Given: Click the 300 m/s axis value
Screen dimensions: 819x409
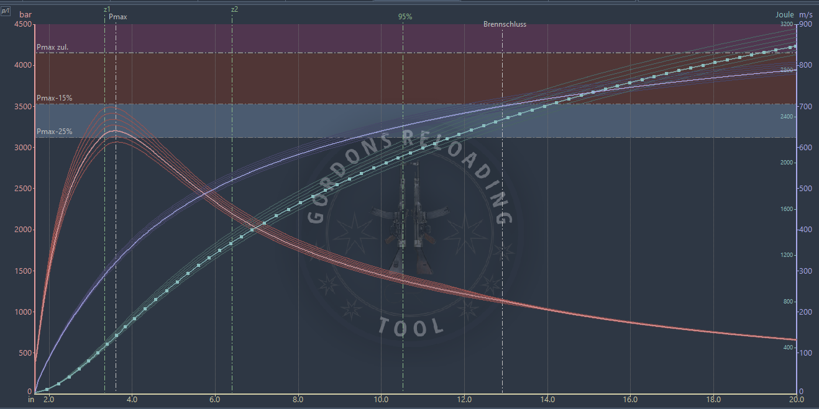Looking at the screenshot, I should click(805, 271).
